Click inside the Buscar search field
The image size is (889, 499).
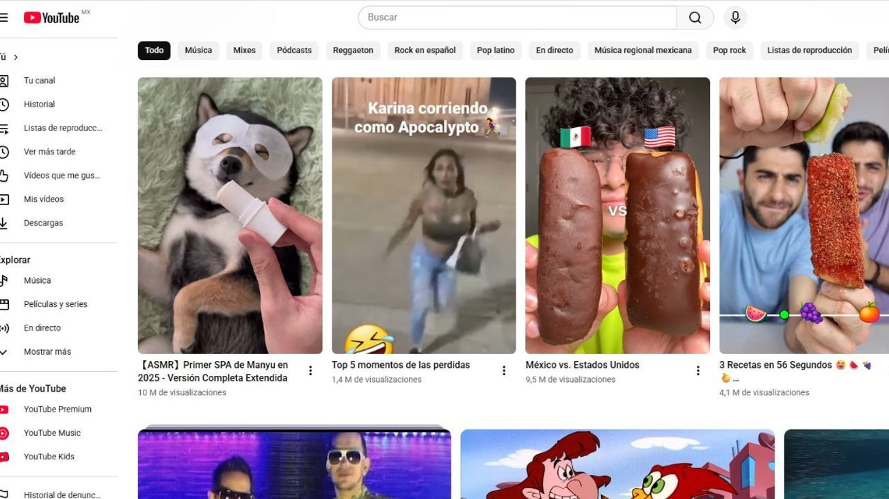click(x=517, y=18)
